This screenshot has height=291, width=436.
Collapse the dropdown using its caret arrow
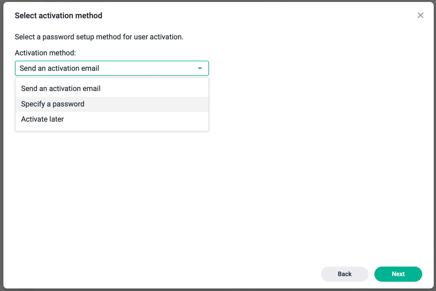point(200,68)
